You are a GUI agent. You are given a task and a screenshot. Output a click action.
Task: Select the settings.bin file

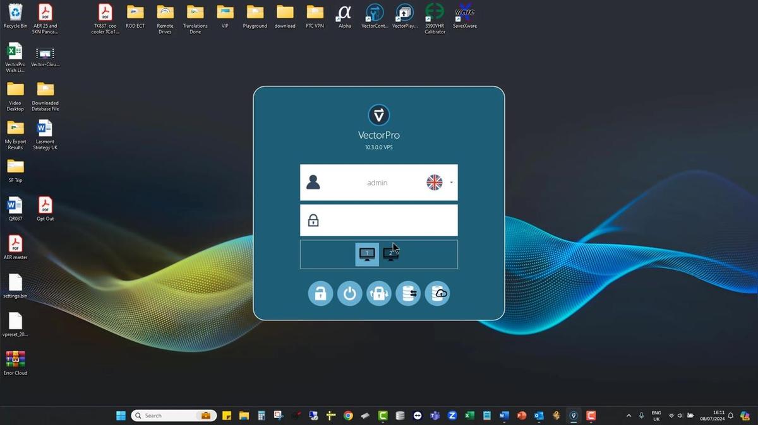coord(15,286)
